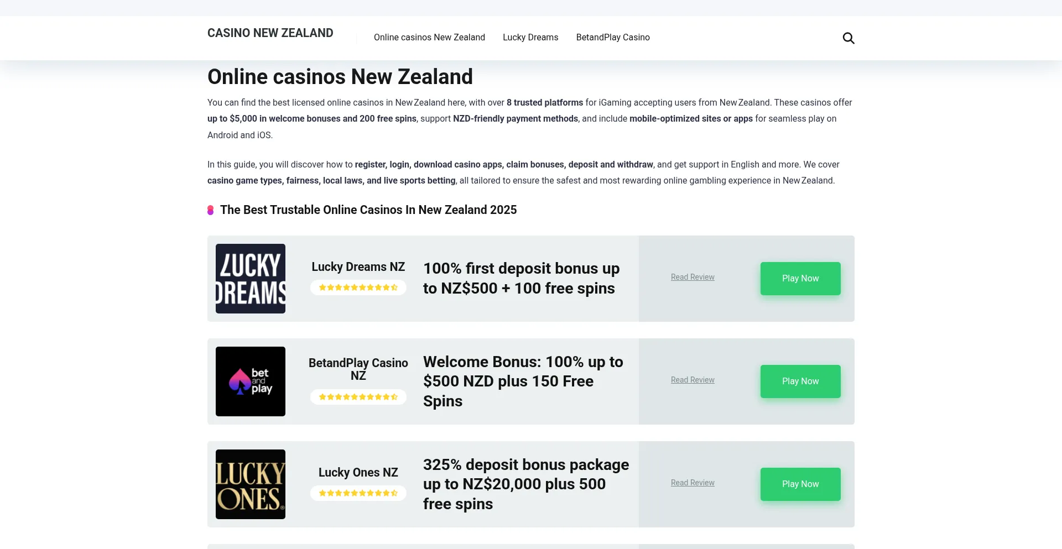
Task: Click the CASINO NEW ZEALAND site title
Action: (x=270, y=33)
